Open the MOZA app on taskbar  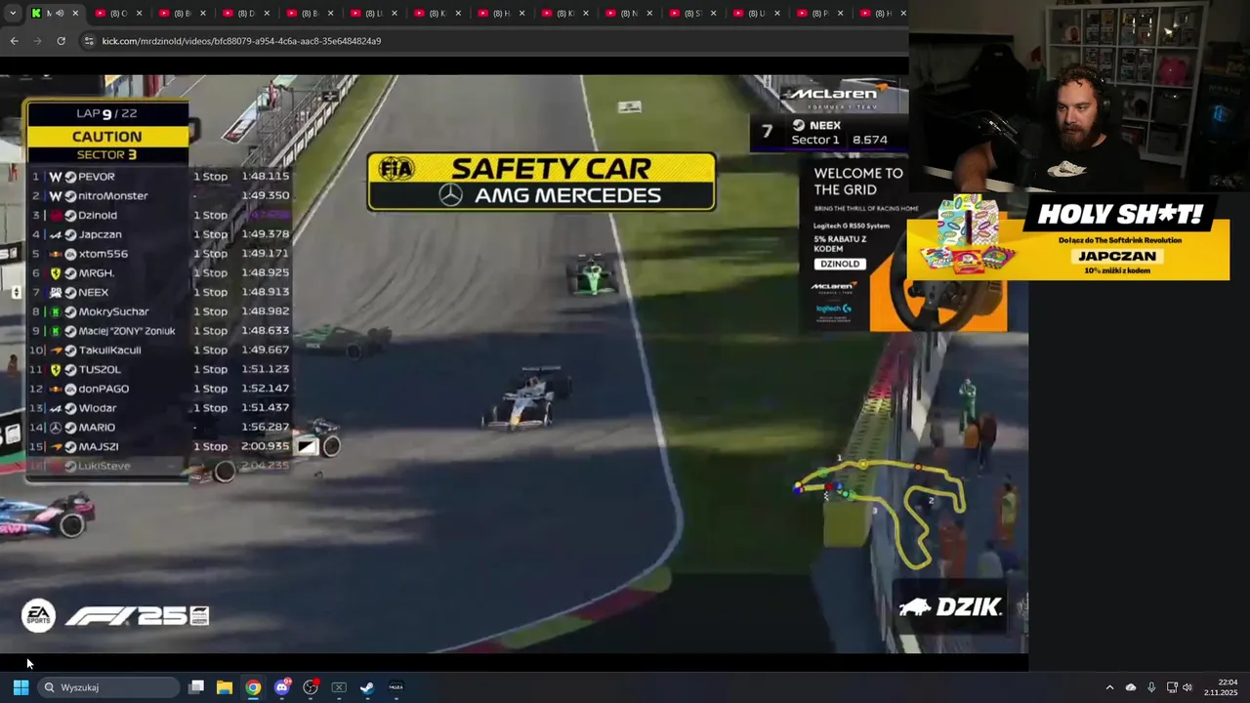(396, 687)
